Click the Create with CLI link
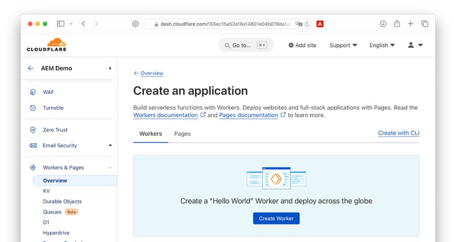The height and width of the screenshot is (242, 454). click(399, 133)
